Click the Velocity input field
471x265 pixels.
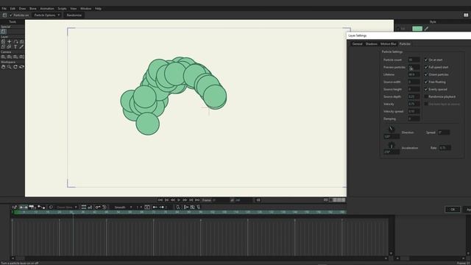coord(414,104)
